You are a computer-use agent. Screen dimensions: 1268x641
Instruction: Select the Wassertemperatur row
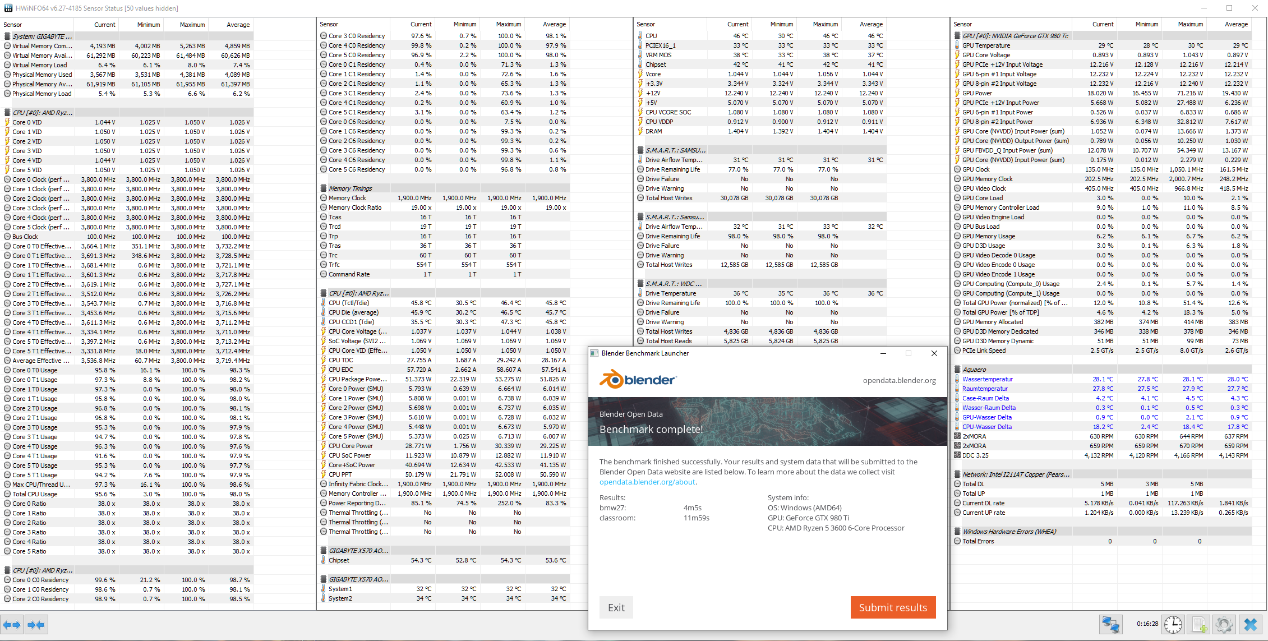(x=987, y=379)
